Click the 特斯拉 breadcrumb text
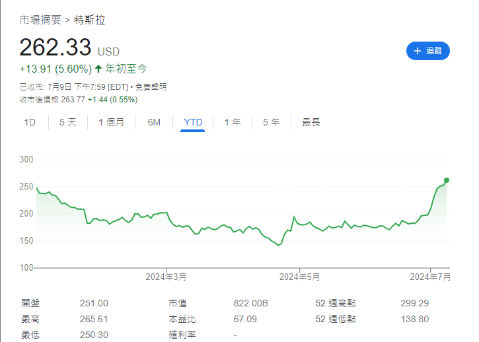This screenshot has width=479, height=342. tap(90, 20)
